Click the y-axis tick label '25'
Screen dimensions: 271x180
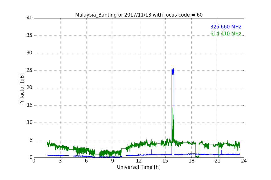tap(29, 70)
